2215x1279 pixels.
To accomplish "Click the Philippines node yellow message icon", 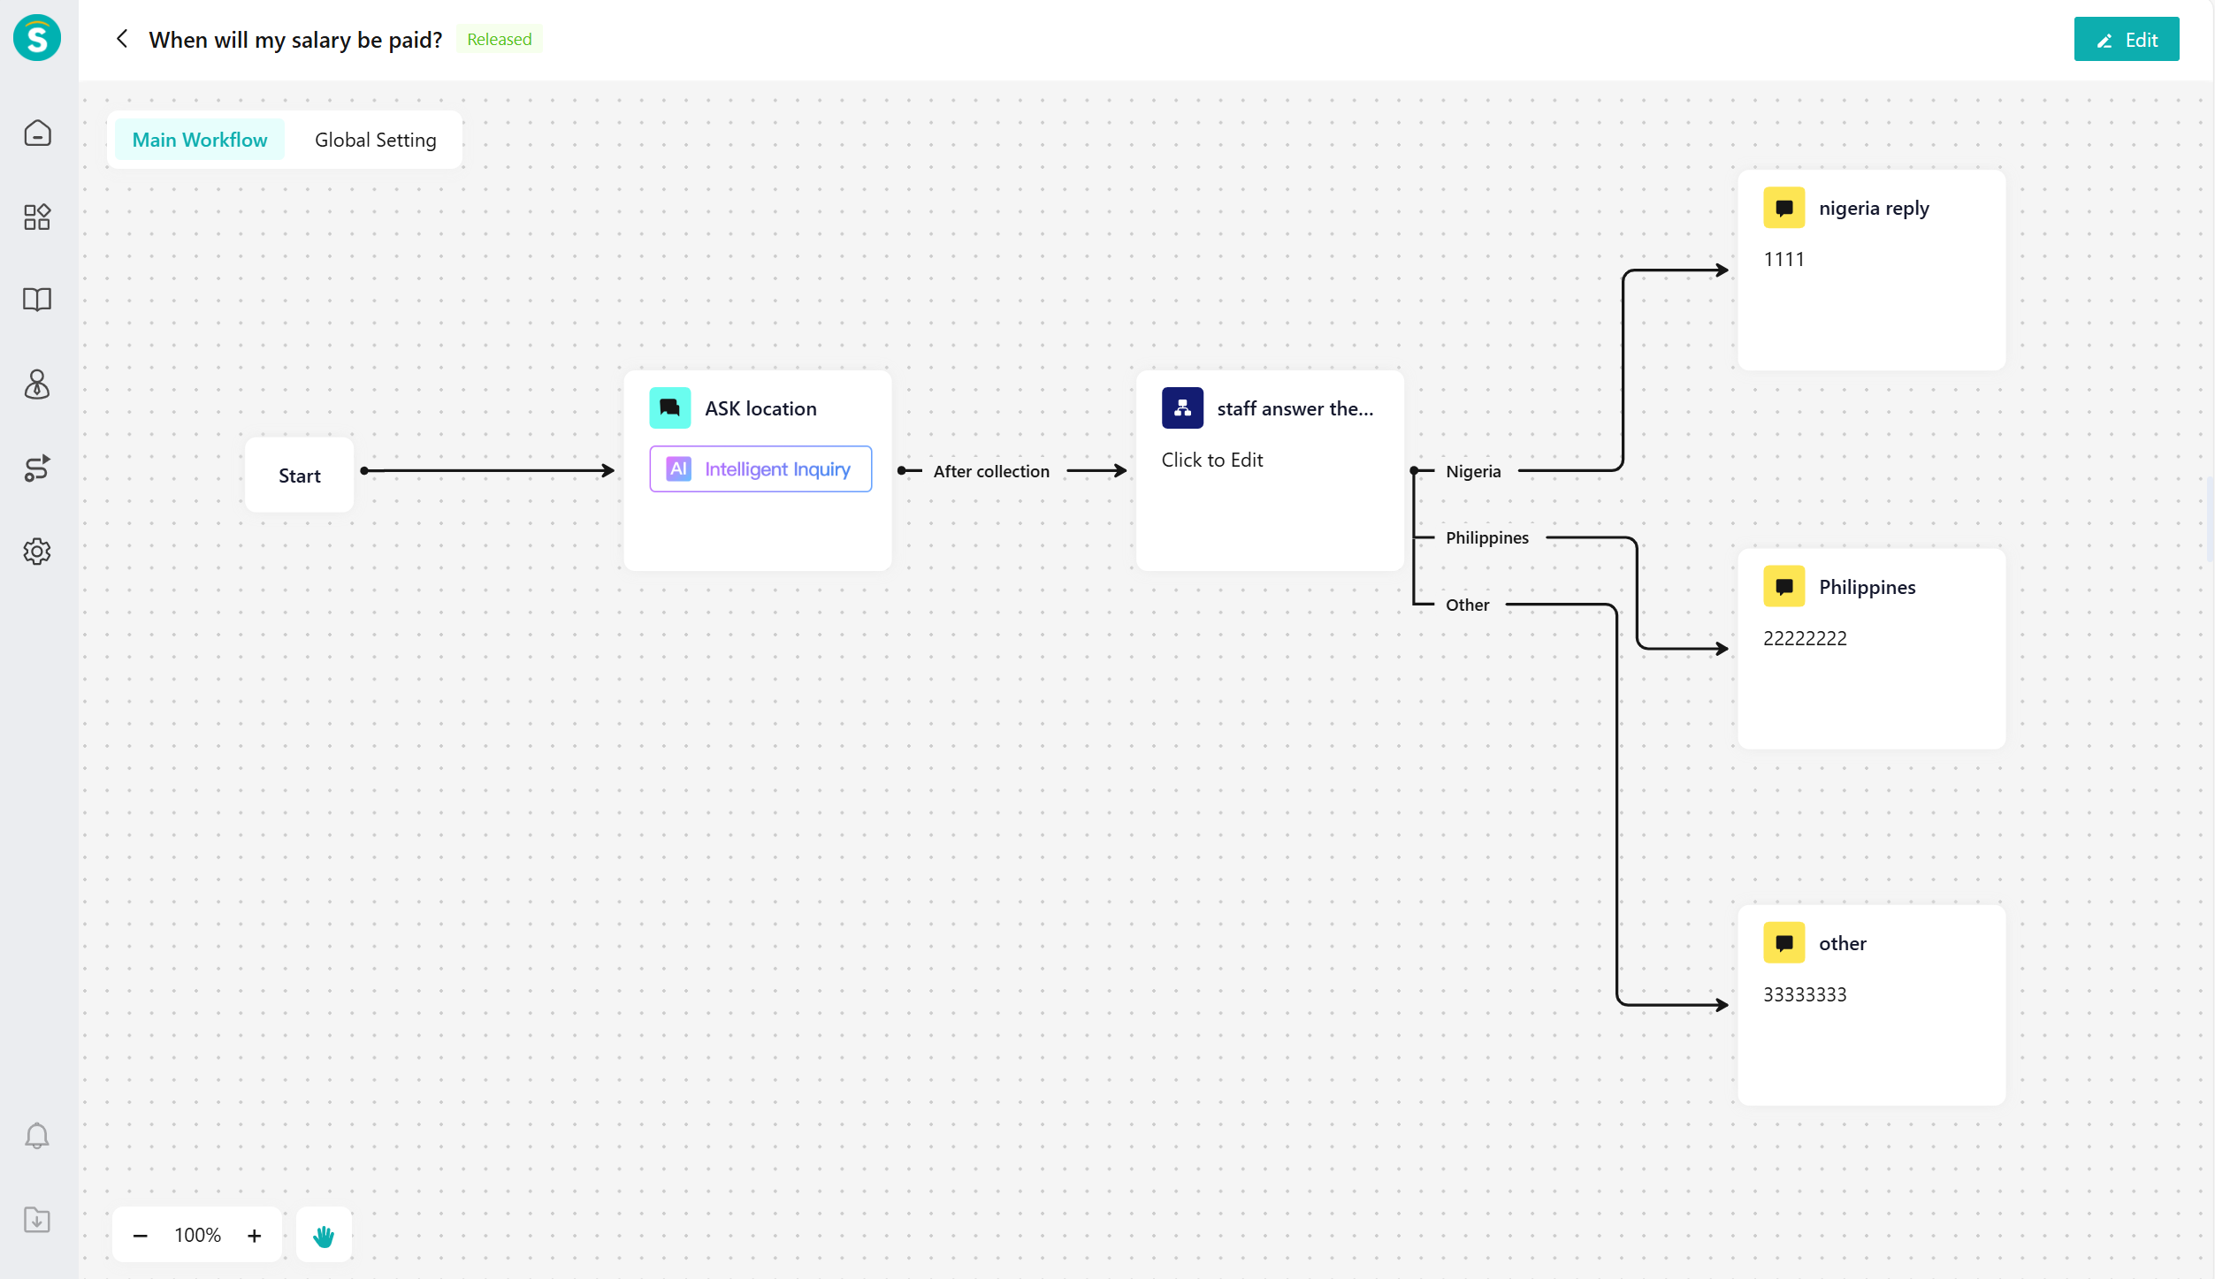I will [x=1783, y=586].
